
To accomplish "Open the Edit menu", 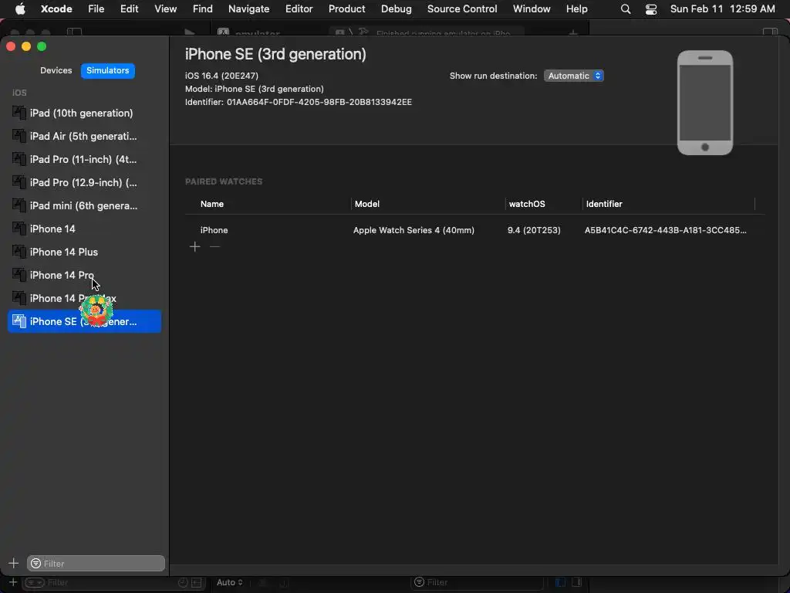I will click(x=130, y=8).
